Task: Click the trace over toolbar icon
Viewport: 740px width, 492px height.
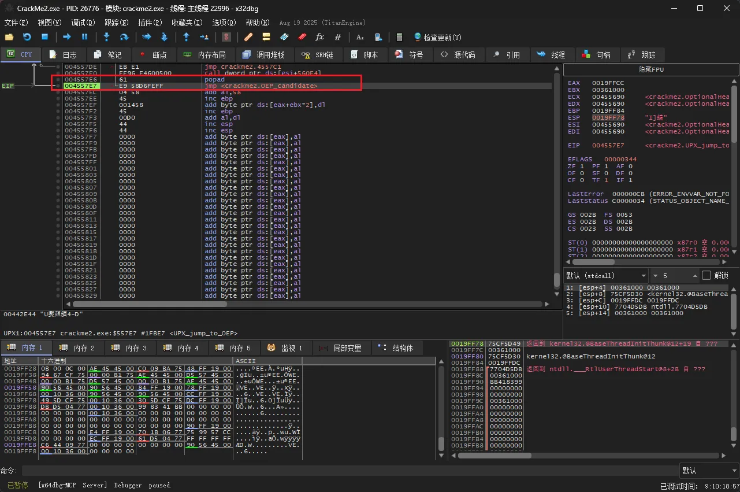Action: (x=163, y=37)
